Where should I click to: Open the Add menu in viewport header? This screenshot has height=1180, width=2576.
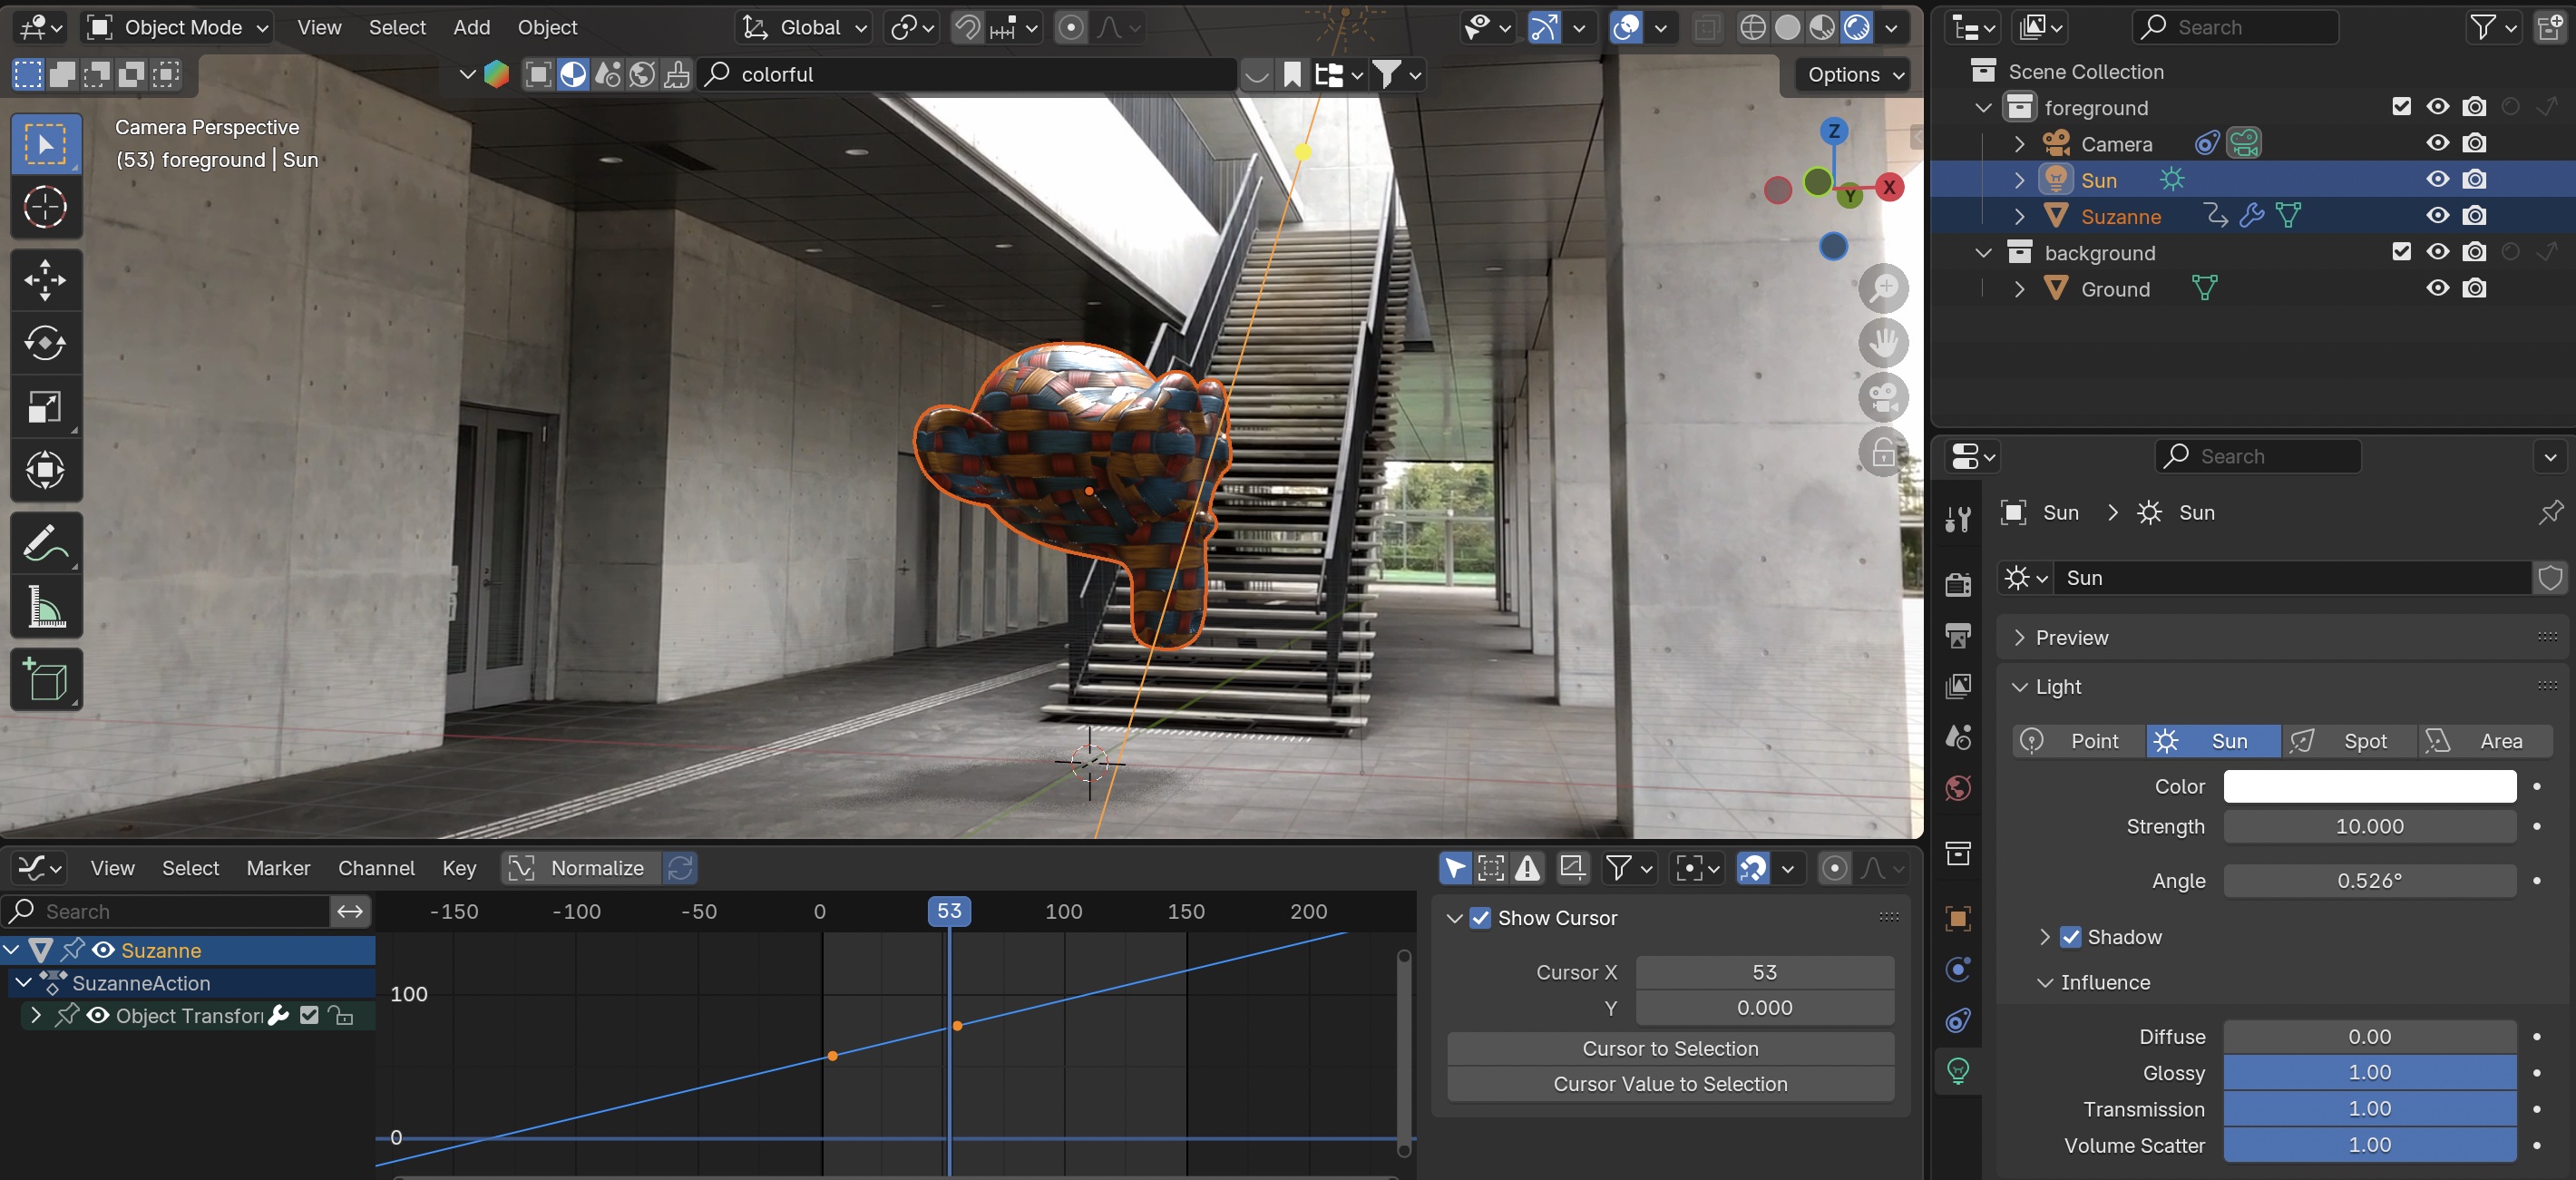point(471,27)
